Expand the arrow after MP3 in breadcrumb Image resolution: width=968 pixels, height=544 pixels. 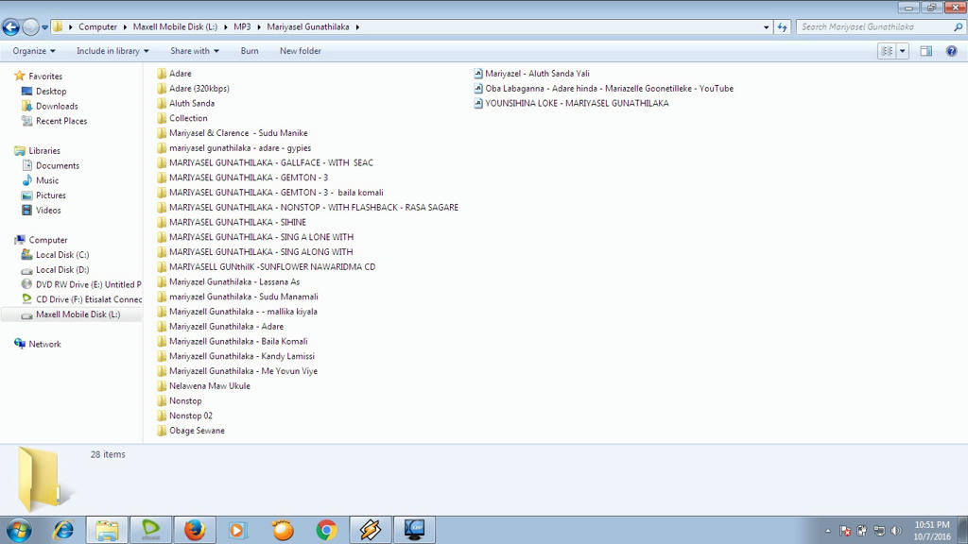click(259, 27)
